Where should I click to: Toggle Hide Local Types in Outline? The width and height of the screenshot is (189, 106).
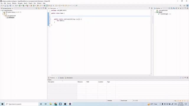pos(181,8)
